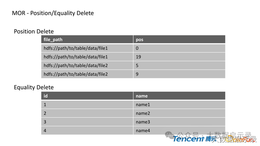Select the MOR - Position/Equality Delete title
Screen dimensions: 260x146
click(53, 13)
